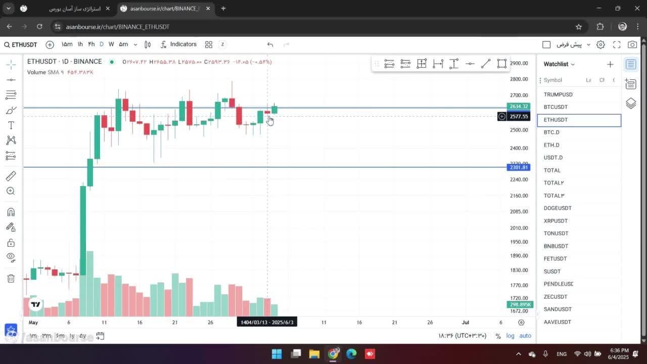This screenshot has width=647, height=364.
Task: Toggle auto scale mode
Action: 525,336
